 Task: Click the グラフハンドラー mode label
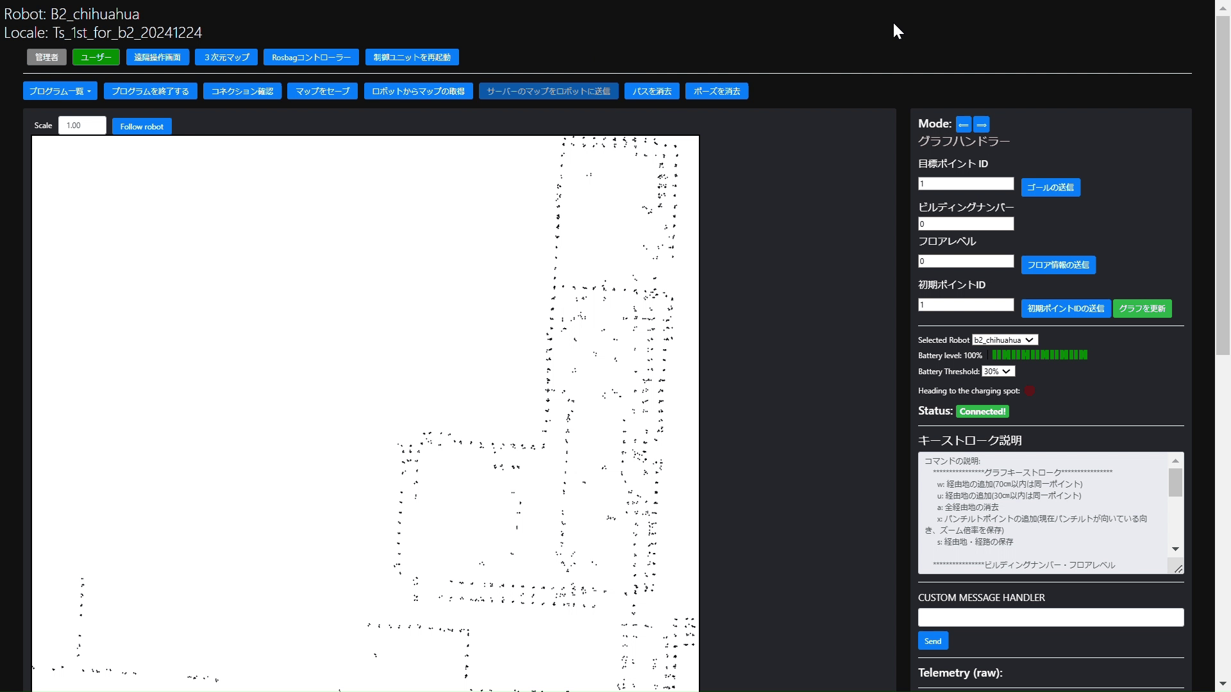(x=964, y=142)
